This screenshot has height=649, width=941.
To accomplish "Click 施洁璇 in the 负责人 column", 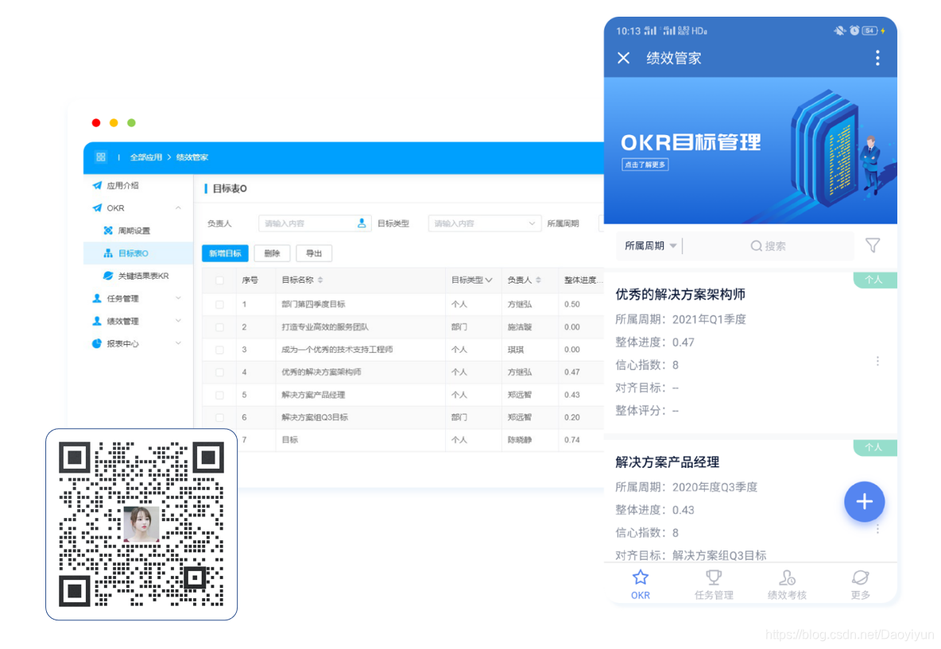I will tap(520, 327).
